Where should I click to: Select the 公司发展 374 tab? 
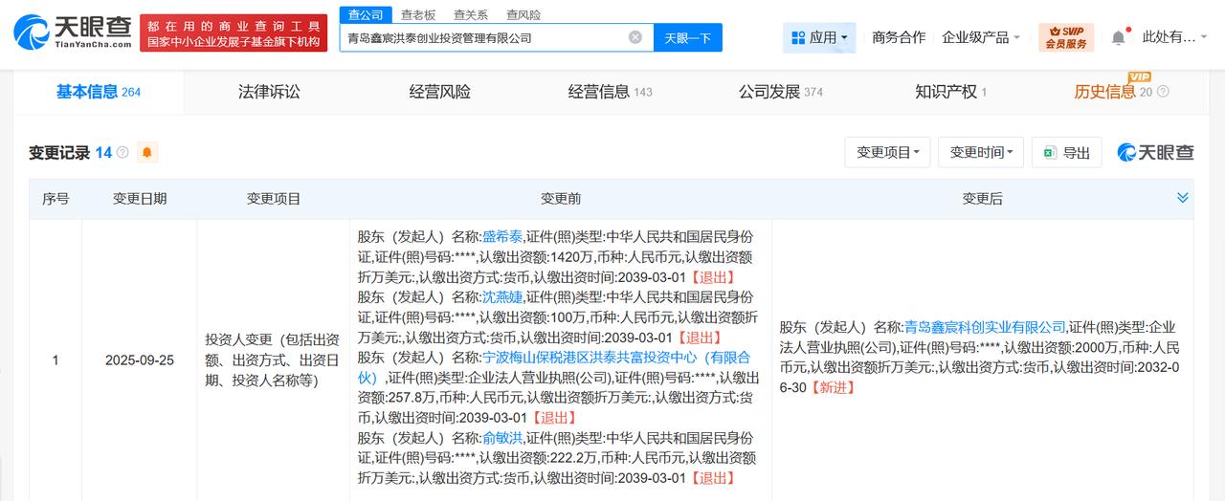coord(780,92)
